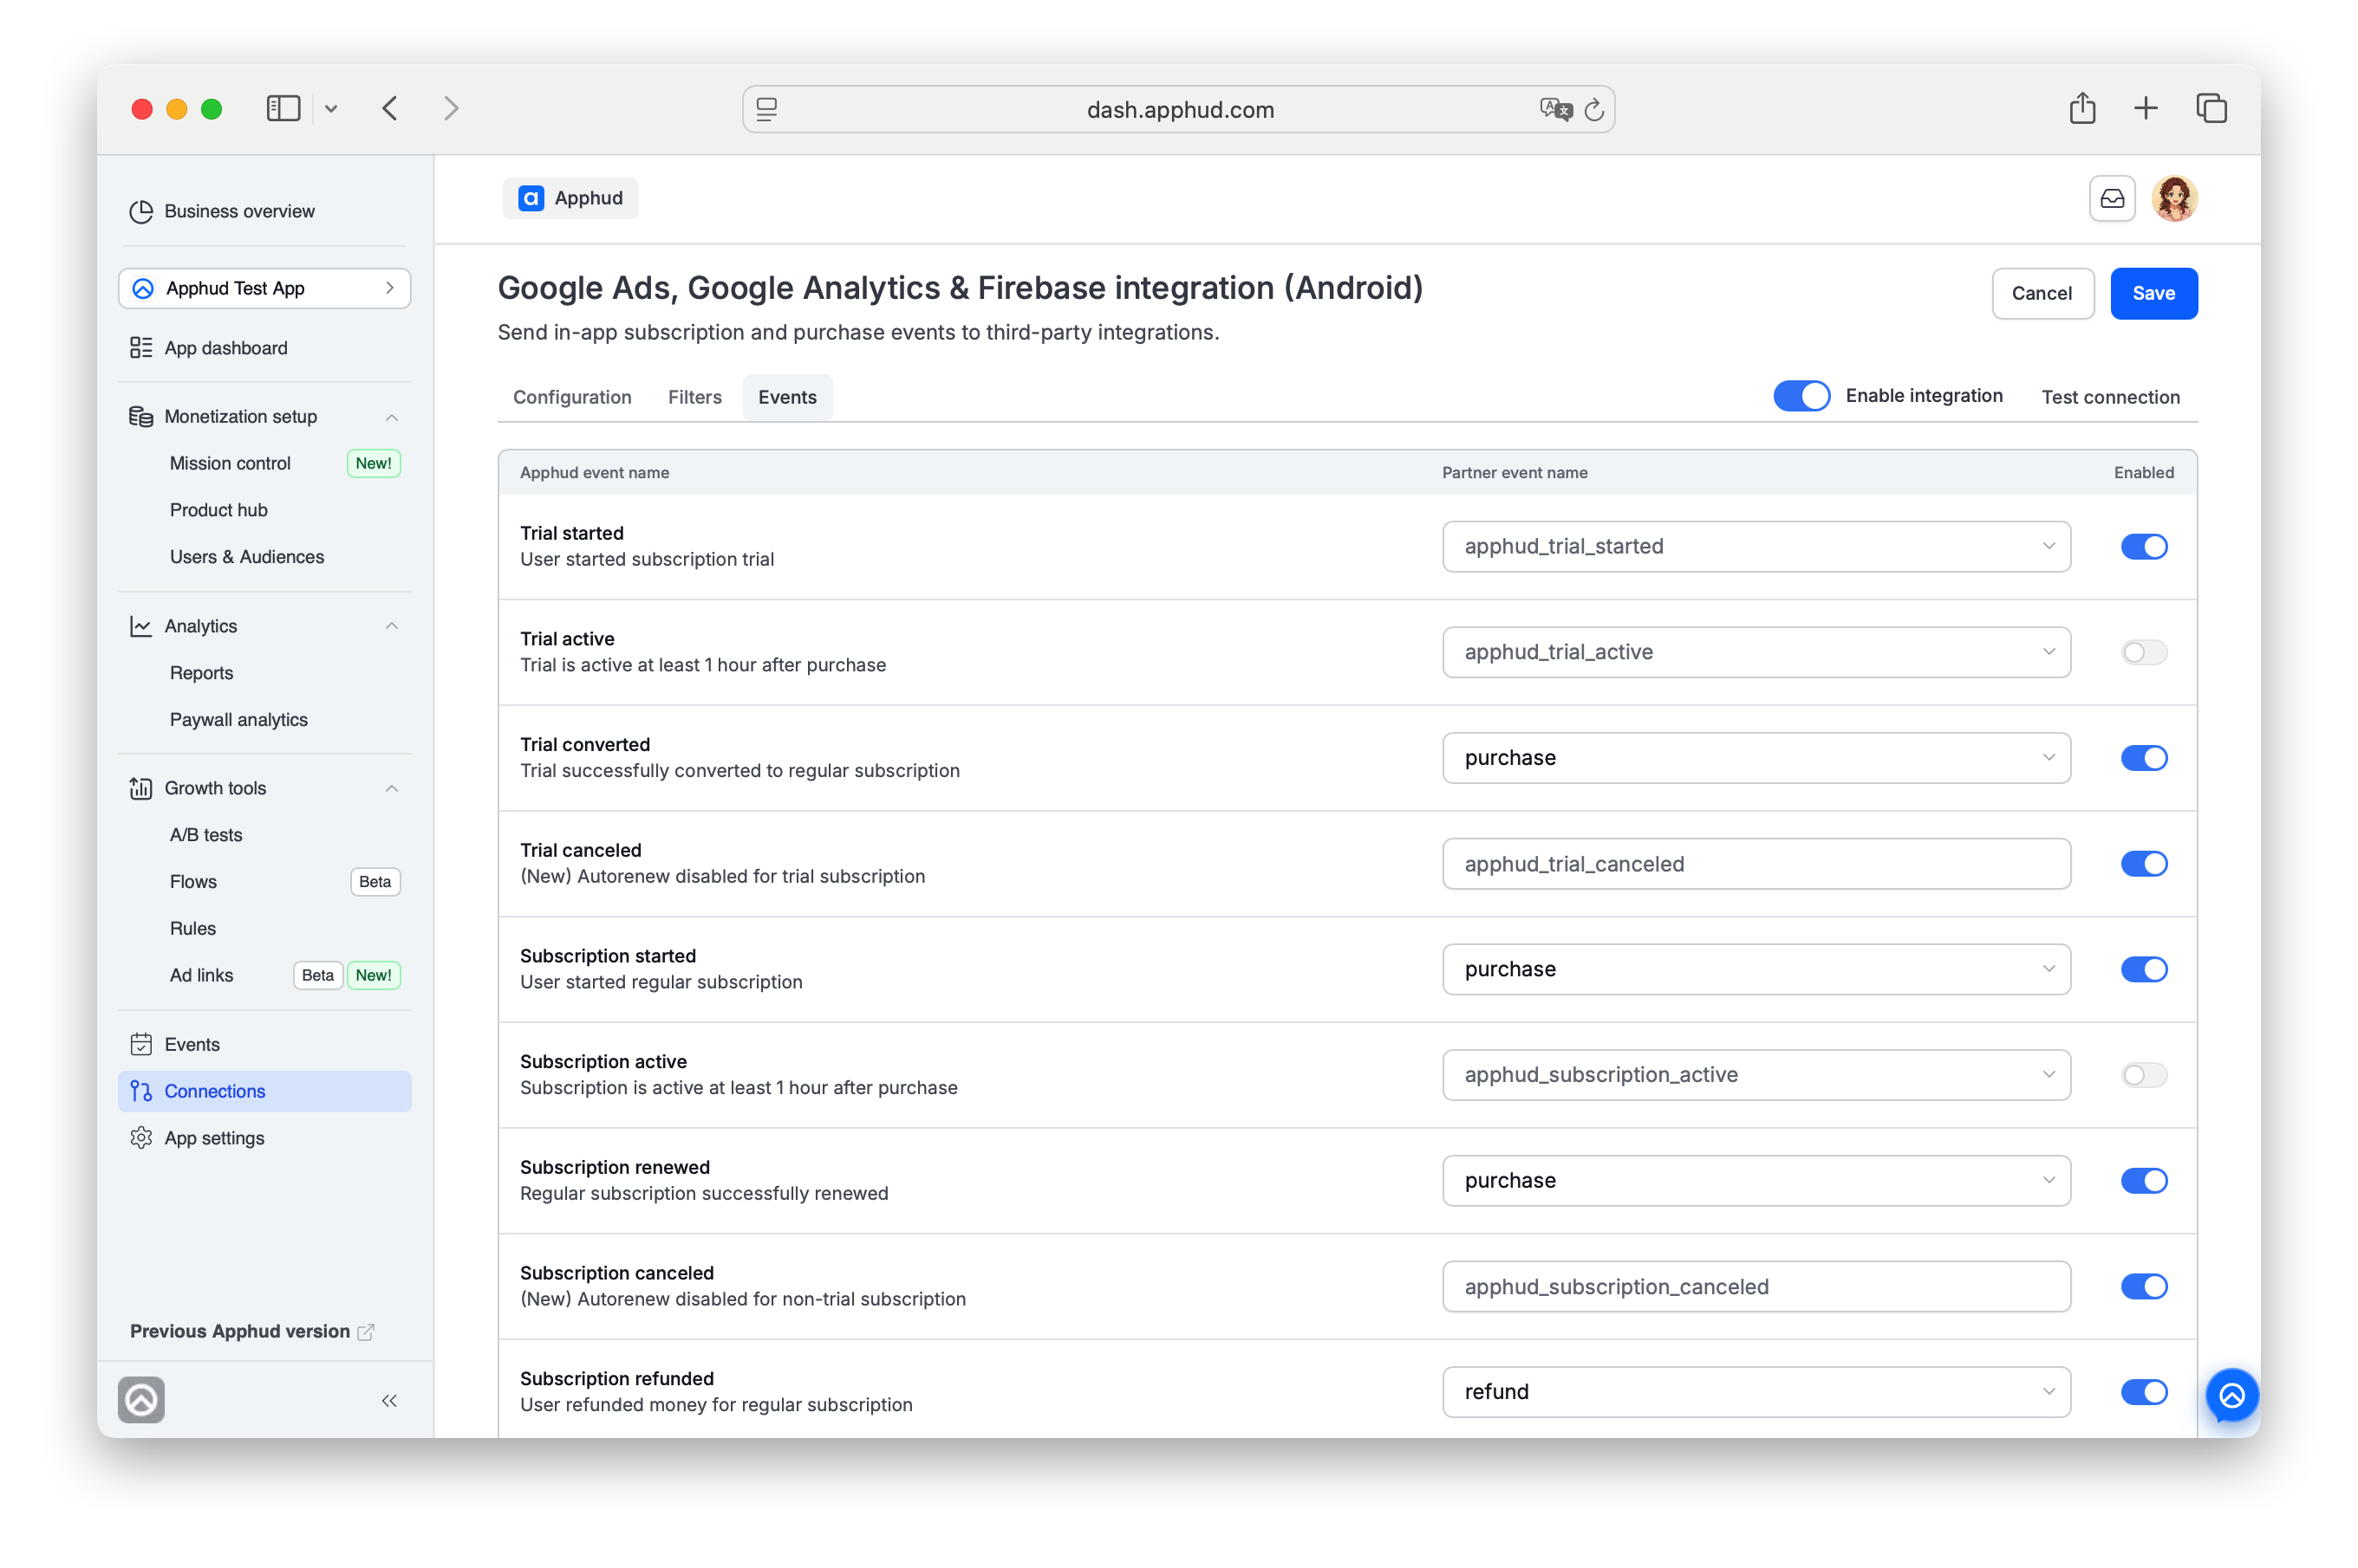The height and width of the screenshot is (1568, 2358).
Task: Select the Events tab
Action: (787, 397)
